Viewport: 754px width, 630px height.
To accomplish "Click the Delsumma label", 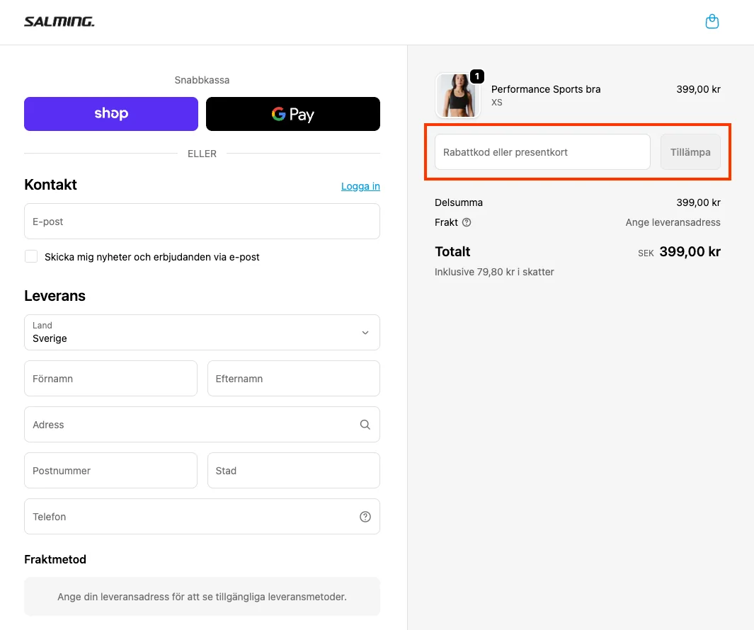I will click(459, 202).
